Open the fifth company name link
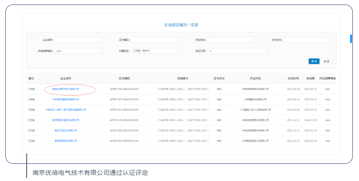359x181 pixels. [x=66, y=131]
